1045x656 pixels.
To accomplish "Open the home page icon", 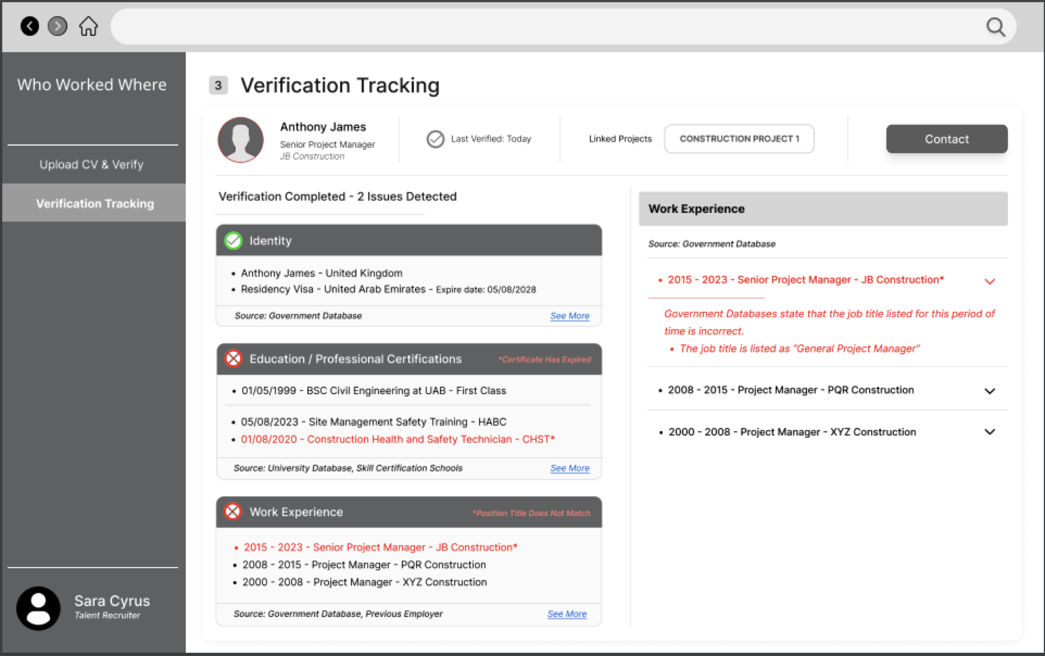I will (88, 26).
